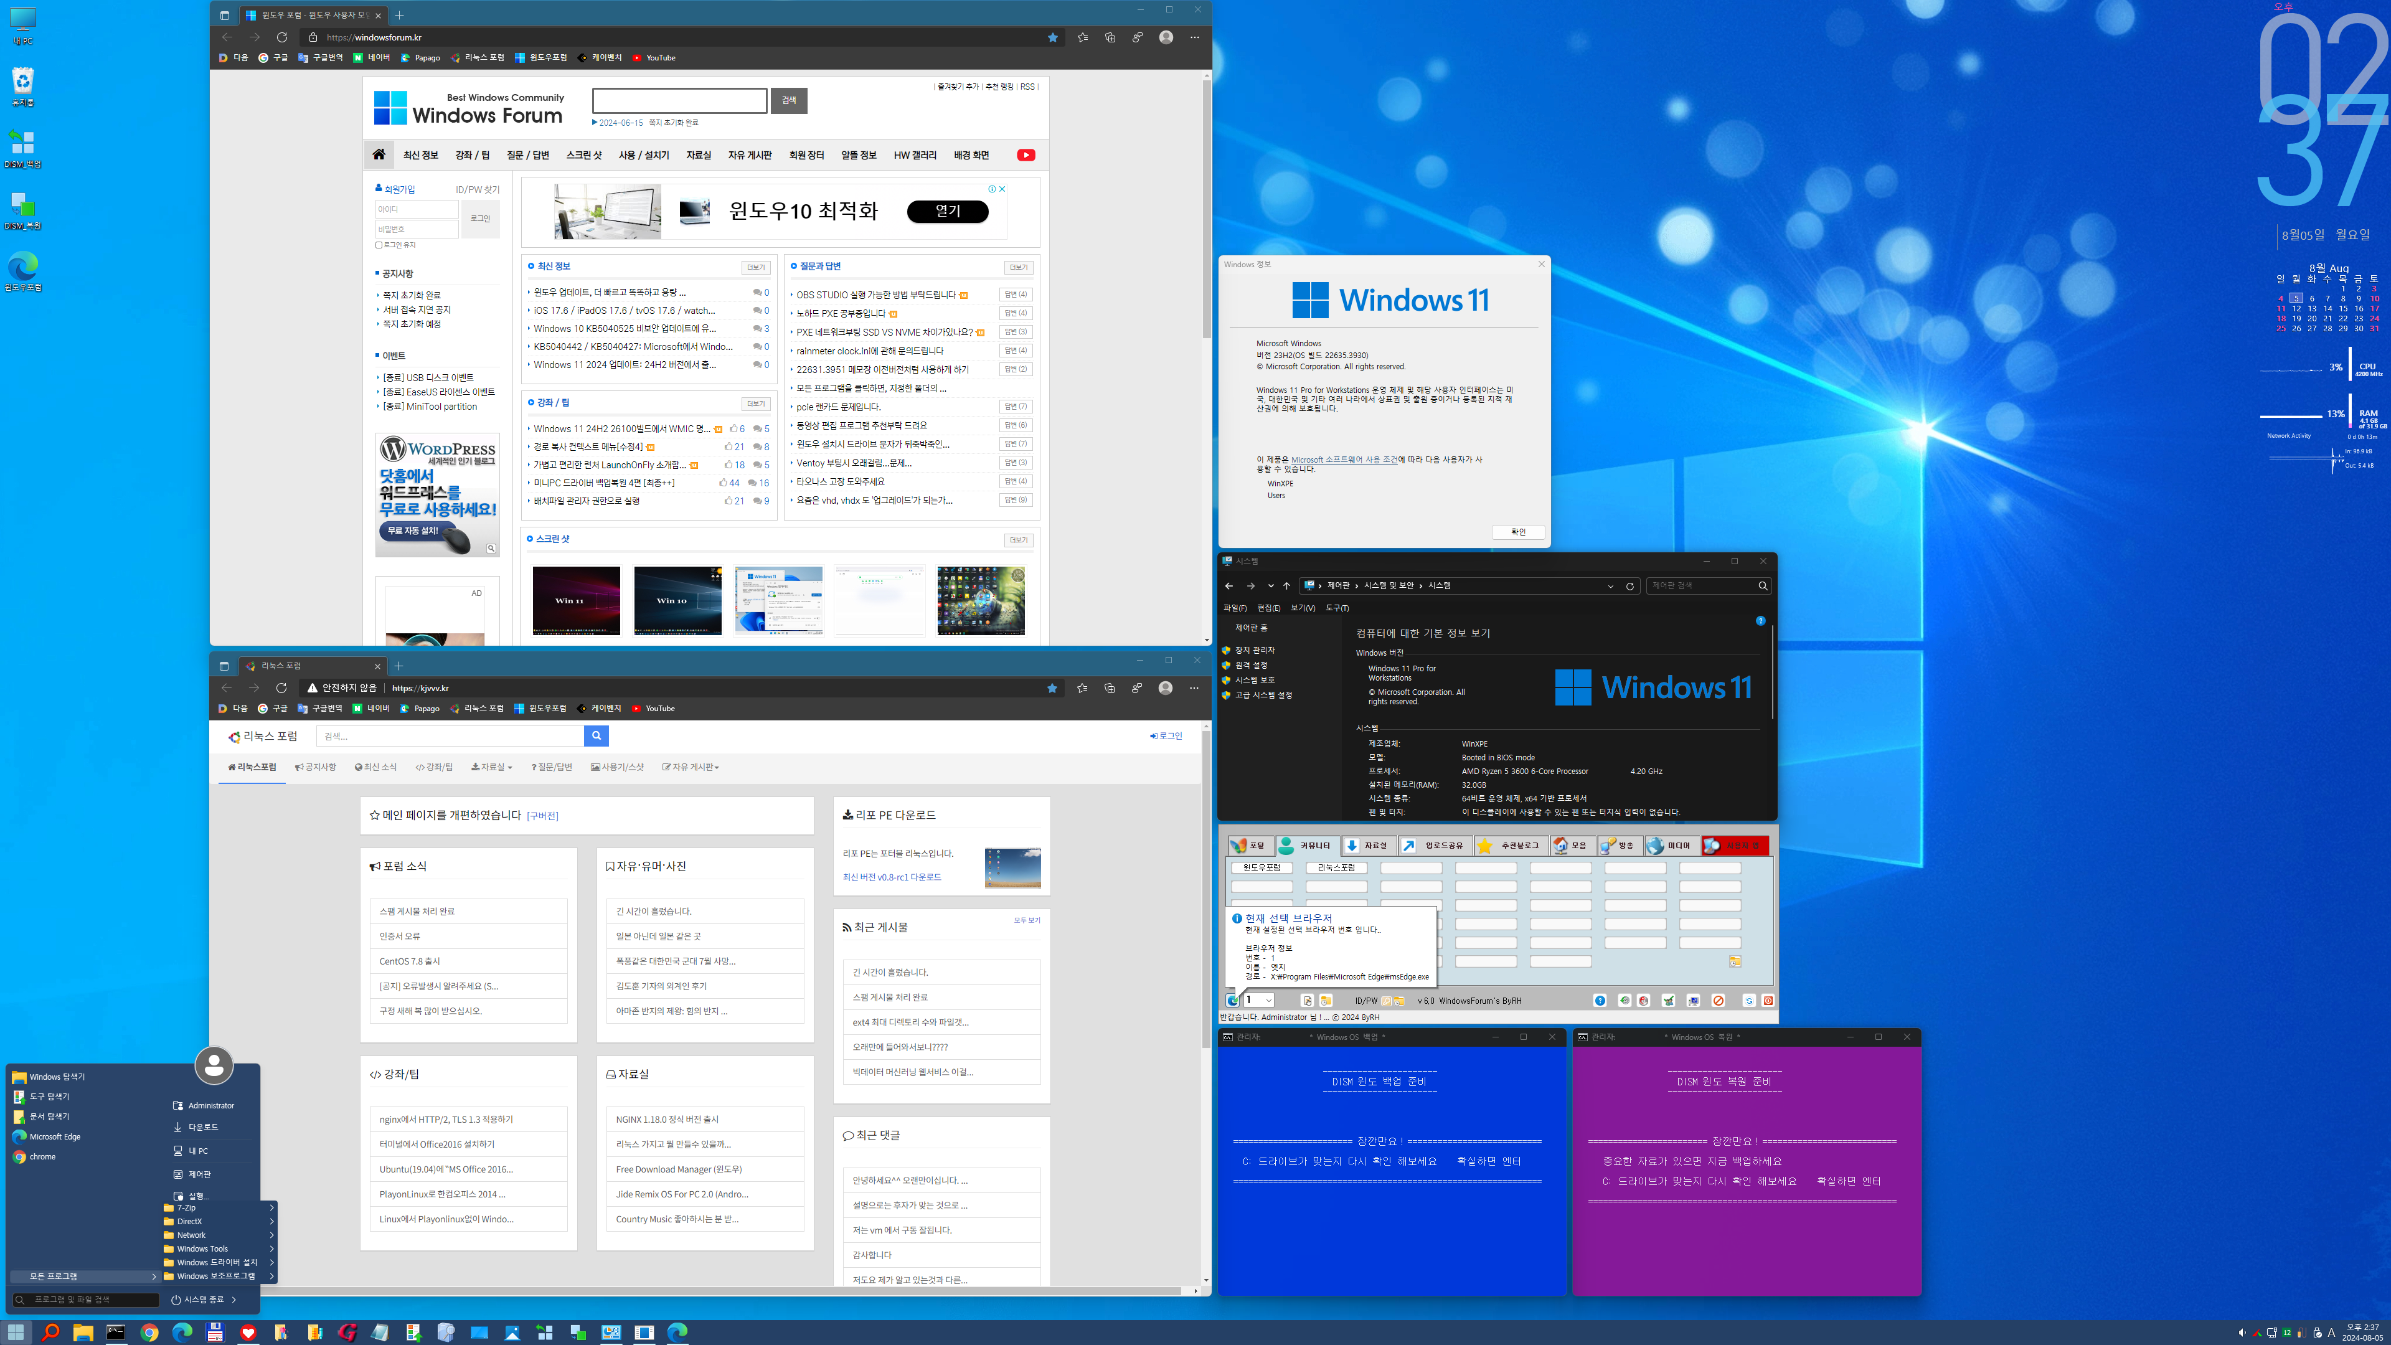The height and width of the screenshot is (1345, 2391).
Task: Click the blue help question icon in the launcher
Action: point(1600,1001)
